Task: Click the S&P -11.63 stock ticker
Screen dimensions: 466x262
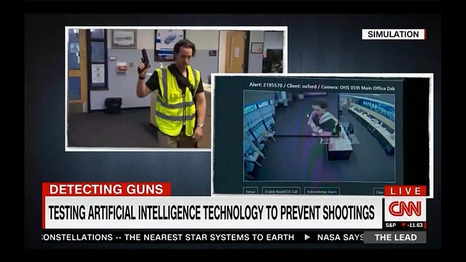Action: (405, 225)
